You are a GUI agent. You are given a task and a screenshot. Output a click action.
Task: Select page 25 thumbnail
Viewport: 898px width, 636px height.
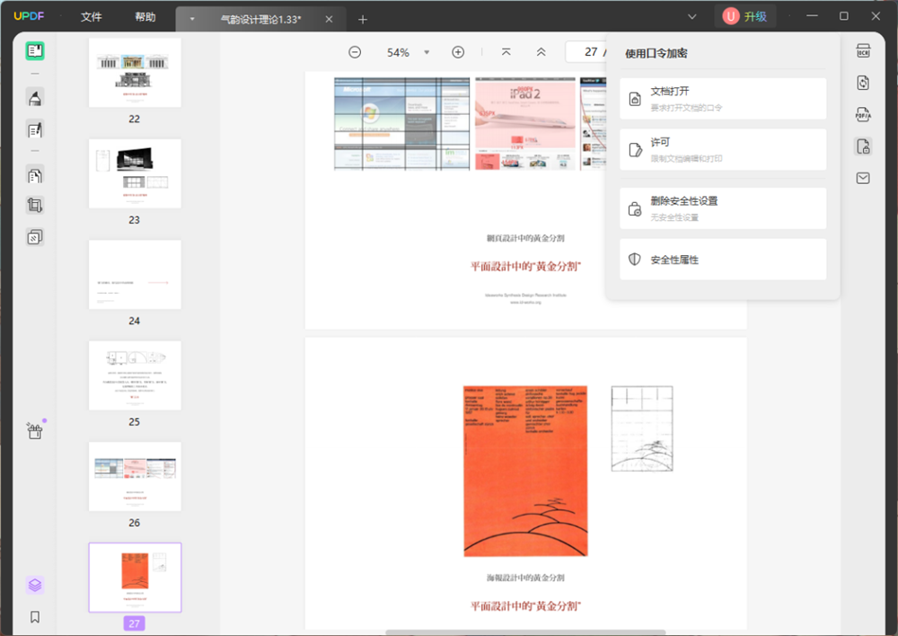[135, 375]
